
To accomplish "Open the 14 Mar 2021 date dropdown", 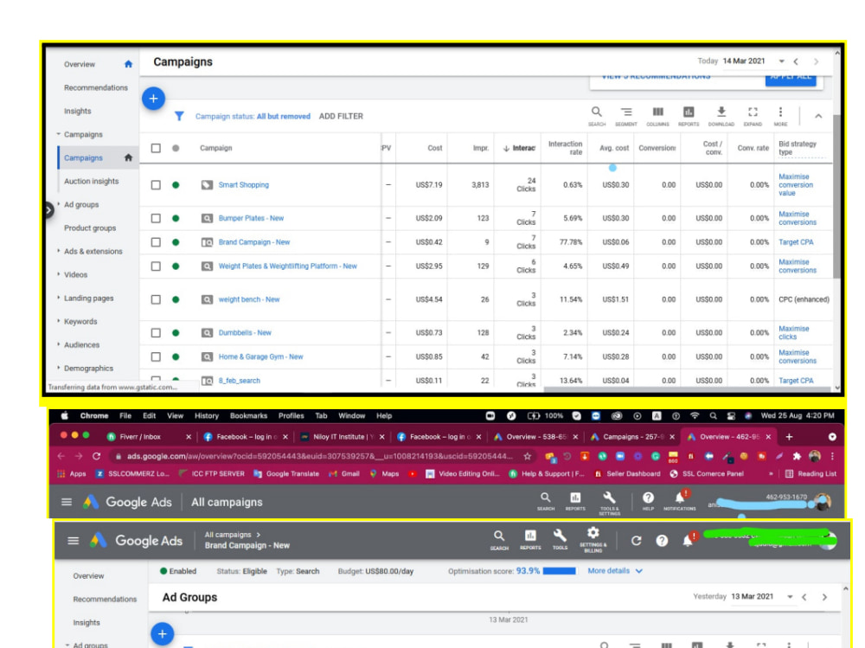I will (782, 61).
